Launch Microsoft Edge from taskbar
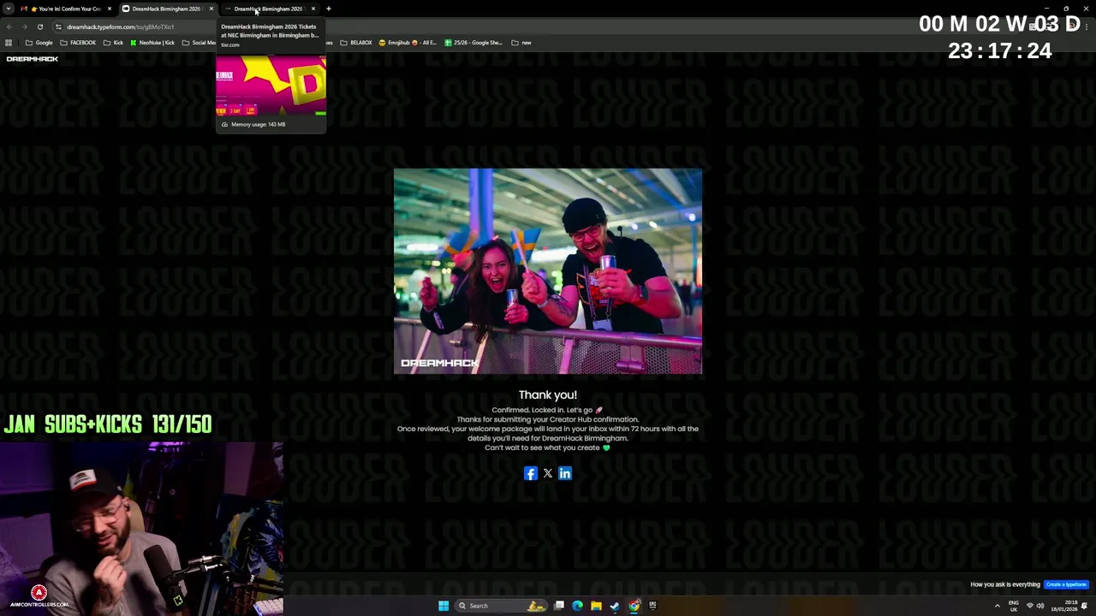The image size is (1096, 616). coord(577,606)
